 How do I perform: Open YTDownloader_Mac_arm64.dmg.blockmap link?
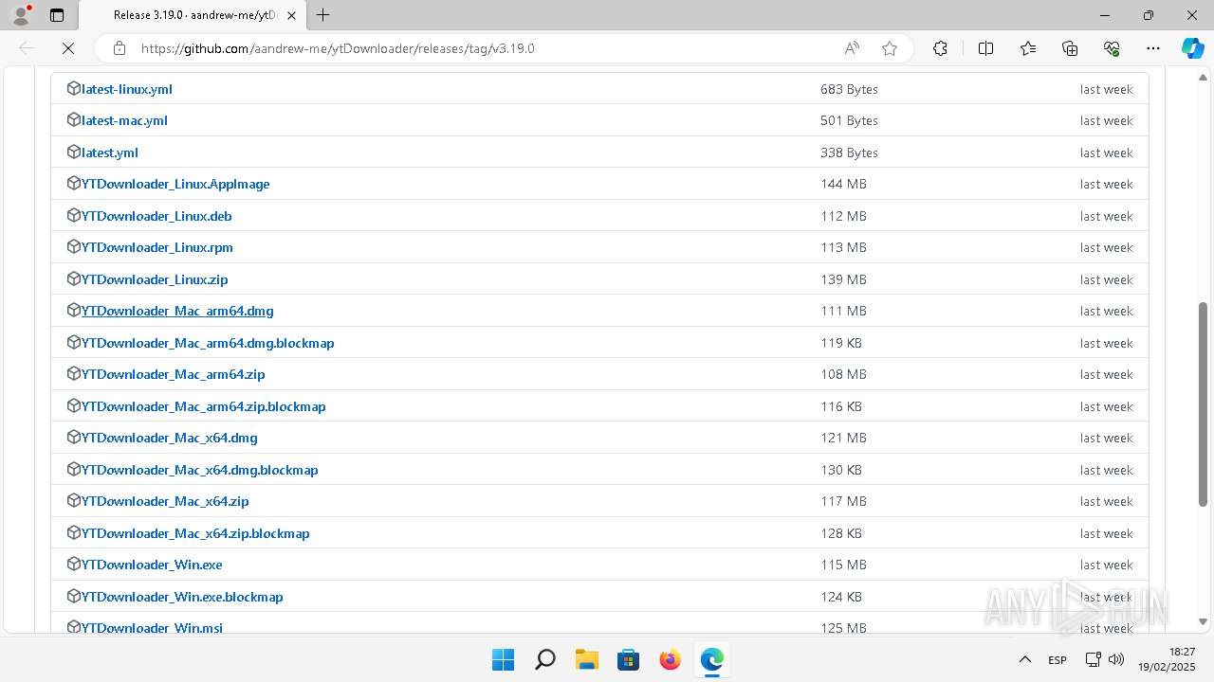click(x=208, y=343)
